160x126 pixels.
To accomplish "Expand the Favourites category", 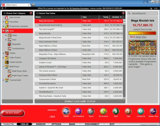I will (x=3, y=22).
